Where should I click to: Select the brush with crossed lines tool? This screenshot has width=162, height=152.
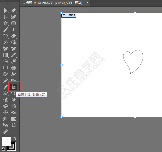click(5, 93)
